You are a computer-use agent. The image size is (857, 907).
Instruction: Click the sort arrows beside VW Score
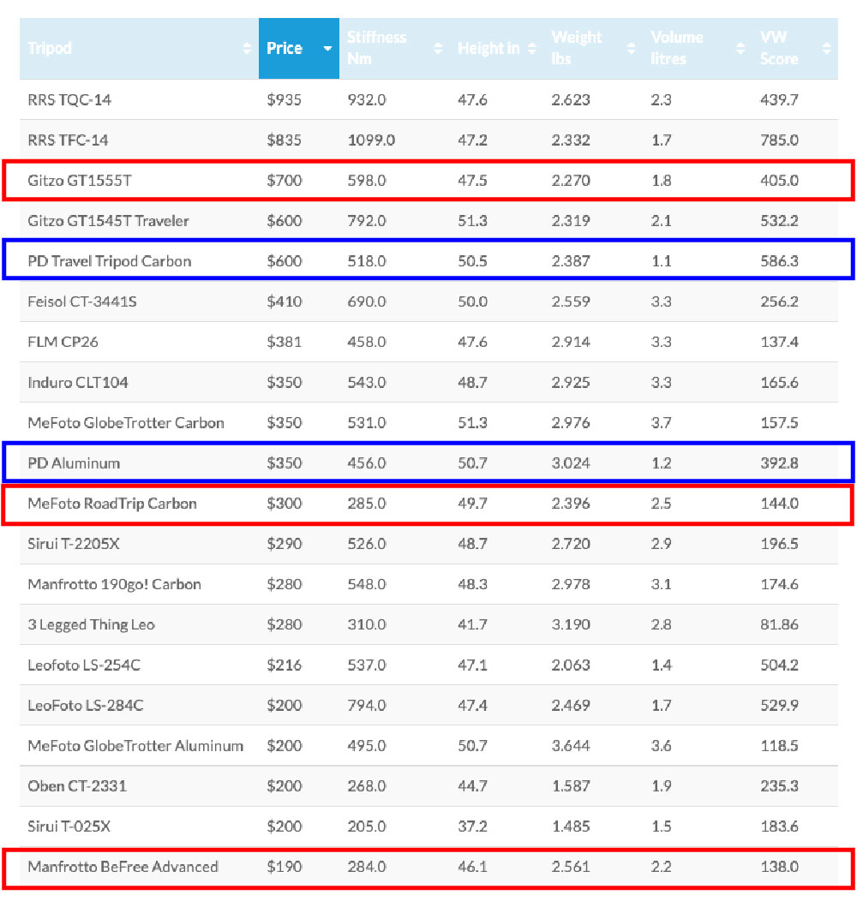point(826,49)
